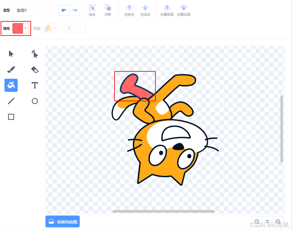
Task: Pick the Text tool
Action: [35, 85]
